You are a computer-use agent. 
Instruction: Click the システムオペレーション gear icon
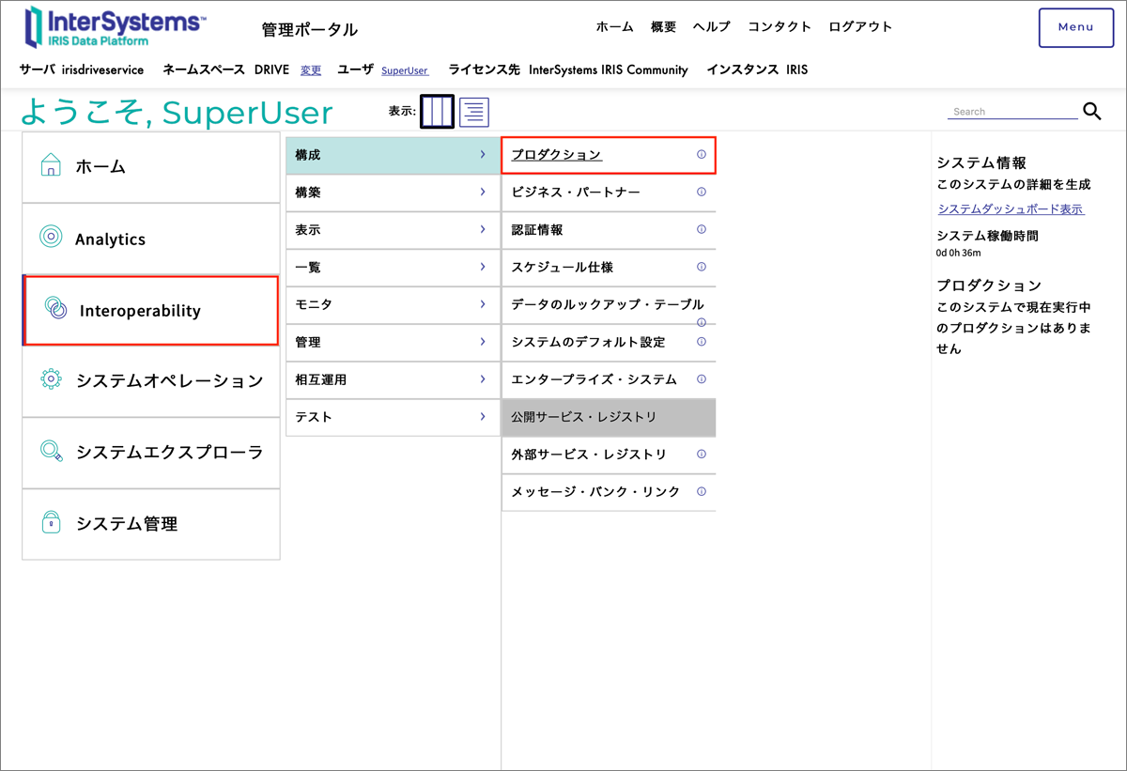(51, 379)
